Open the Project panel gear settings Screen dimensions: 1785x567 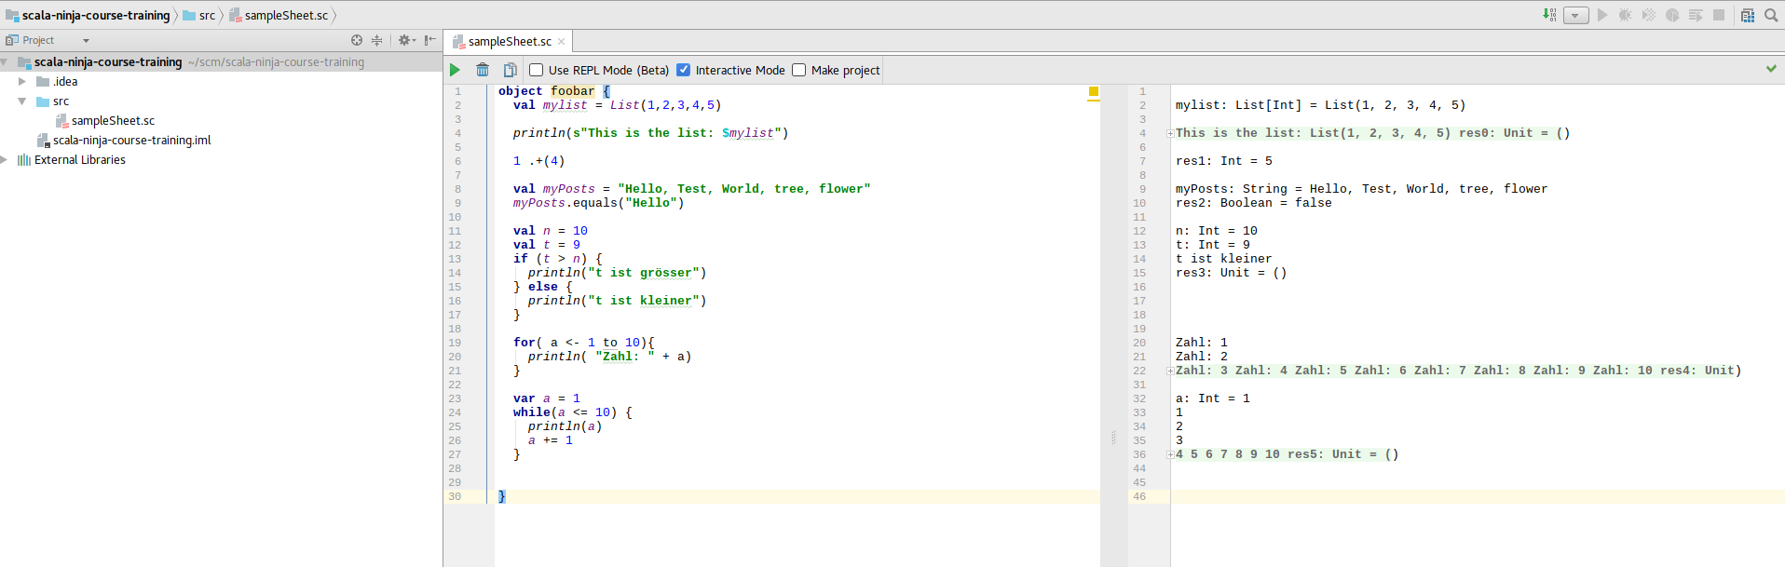pyautogui.click(x=406, y=40)
